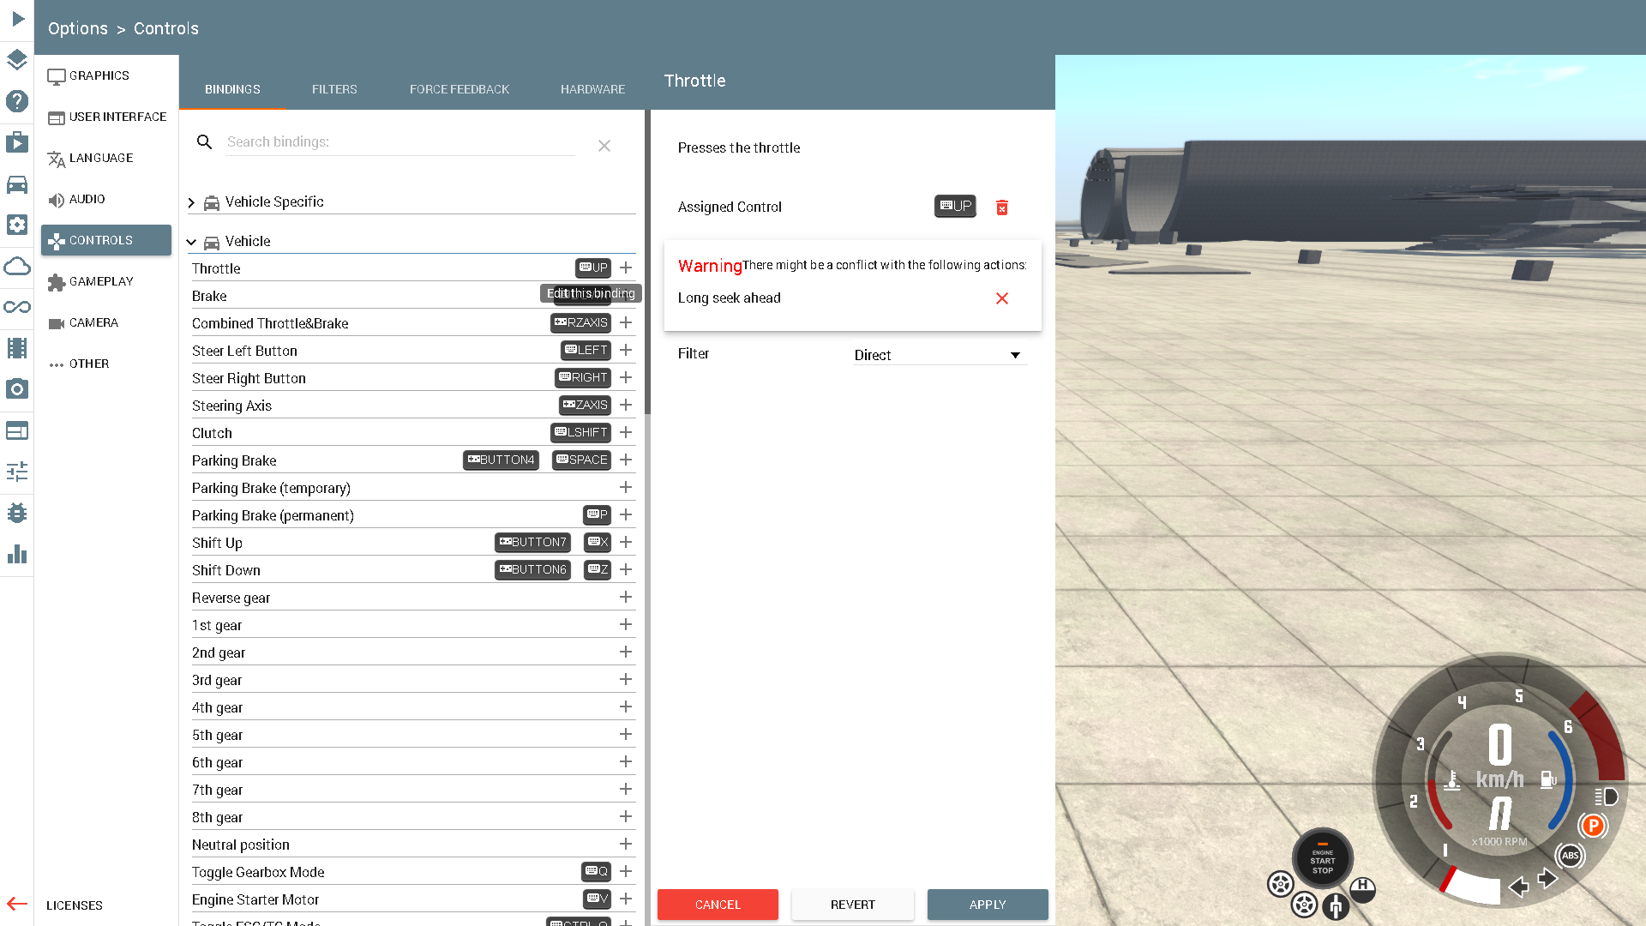Toggle the parking brake indicator

point(1593,826)
